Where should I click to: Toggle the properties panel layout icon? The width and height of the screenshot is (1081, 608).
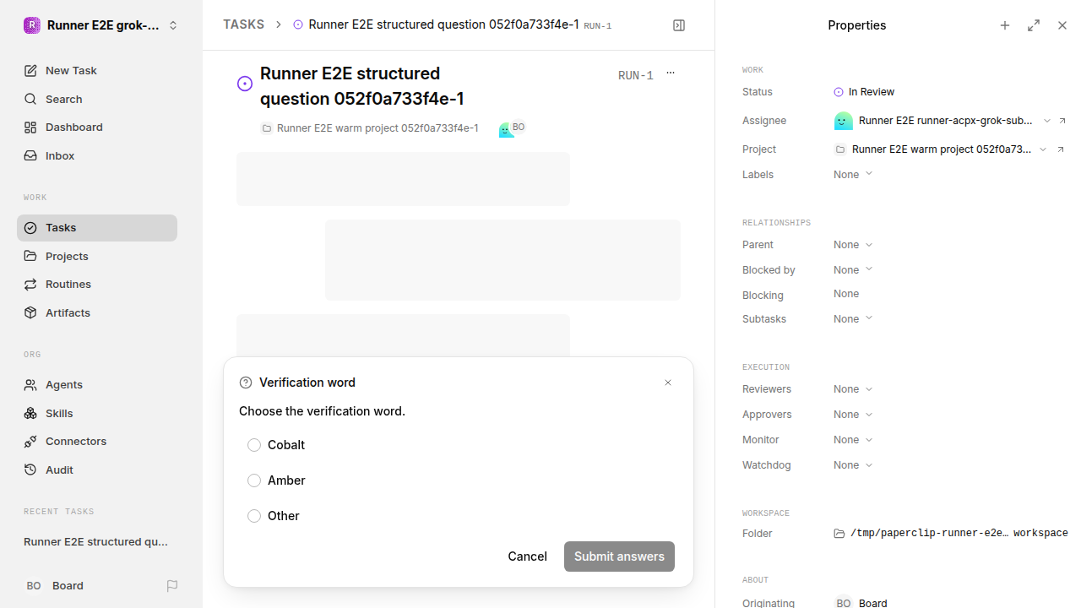679,25
